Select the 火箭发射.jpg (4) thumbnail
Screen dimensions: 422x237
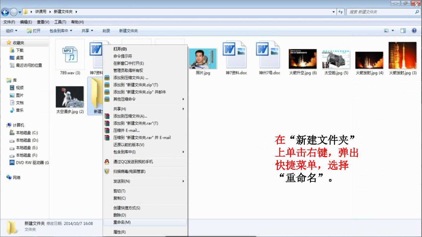click(x=369, y=60)
